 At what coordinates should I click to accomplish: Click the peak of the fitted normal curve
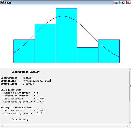63,16
